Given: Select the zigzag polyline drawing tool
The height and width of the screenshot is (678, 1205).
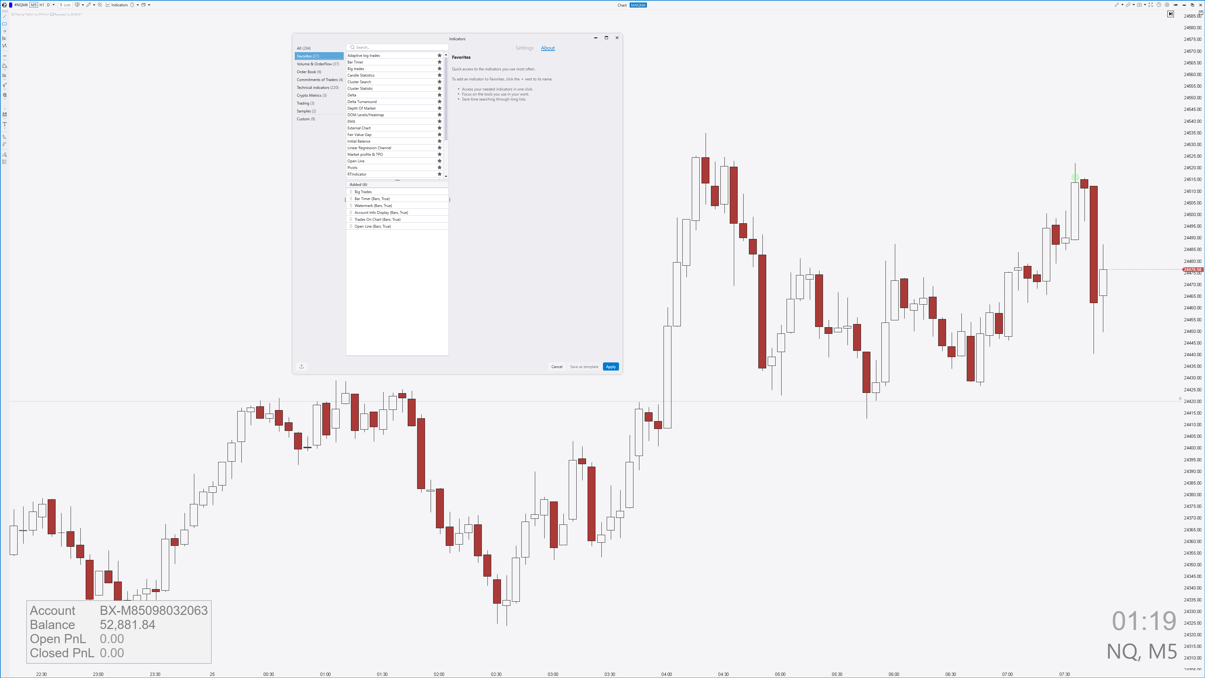Looking at the screenshot, I should [4, 46].
